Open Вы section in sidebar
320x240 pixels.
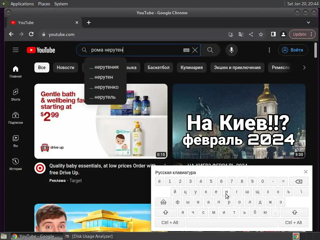(x=16, y=141)
